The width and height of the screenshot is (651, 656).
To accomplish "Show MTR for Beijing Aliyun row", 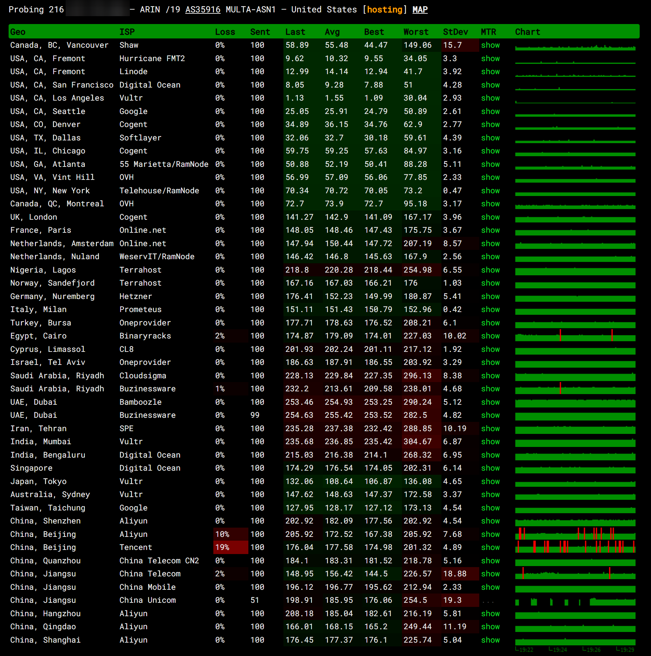I will pos(490,534).
